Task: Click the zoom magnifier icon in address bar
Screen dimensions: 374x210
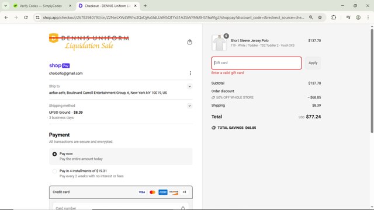Action: tap(311, 17)
